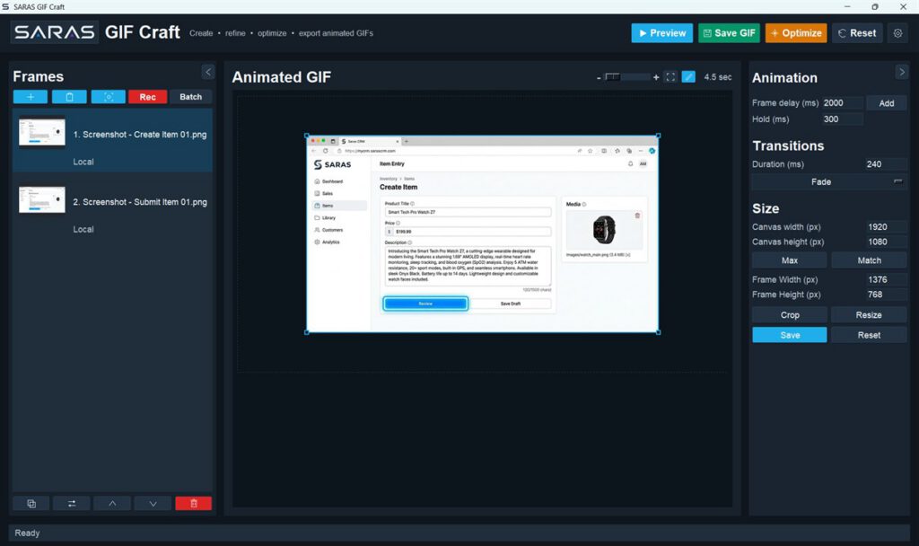This screenshot has width=919, height=546.
Task: Click the Frame Height (px) field
Action: (x=886, y=295)
